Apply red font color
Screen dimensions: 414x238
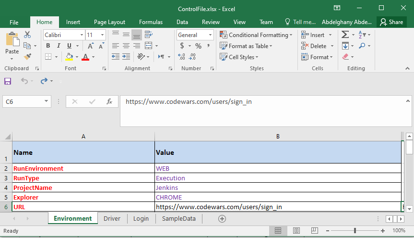tap(85, 57)
